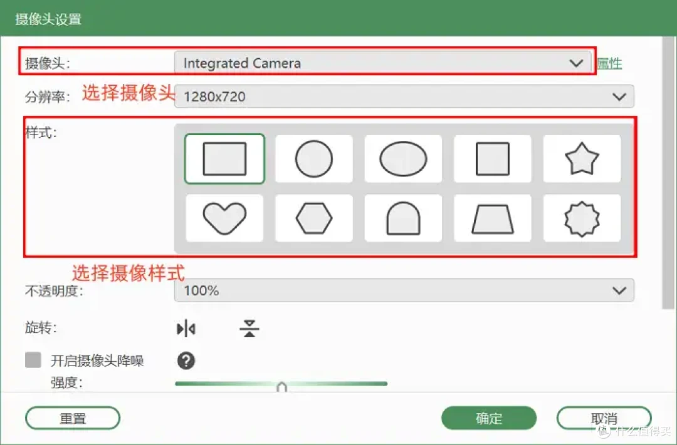677x445 pixels.
Task: Select the ellipse camera style
Action: click(403, 159)
